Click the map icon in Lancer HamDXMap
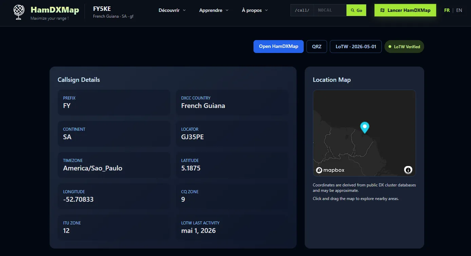This screenshot has width=471, height=256. [x=382, y=10]
